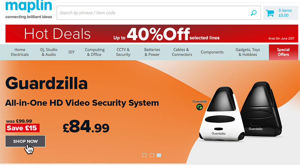This screenshot has width=300, height=165.
Task: Open the DJ, Studio & Audio menu
Action: (x=49, y=52)
